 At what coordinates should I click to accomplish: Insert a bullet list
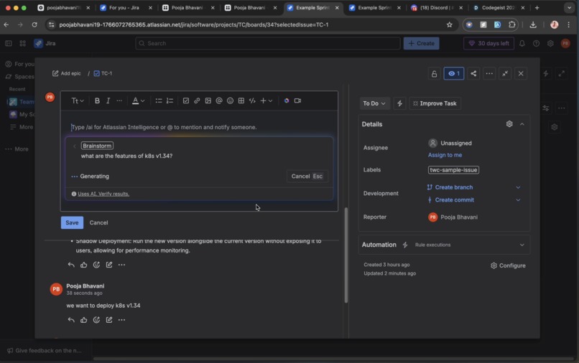159,100
